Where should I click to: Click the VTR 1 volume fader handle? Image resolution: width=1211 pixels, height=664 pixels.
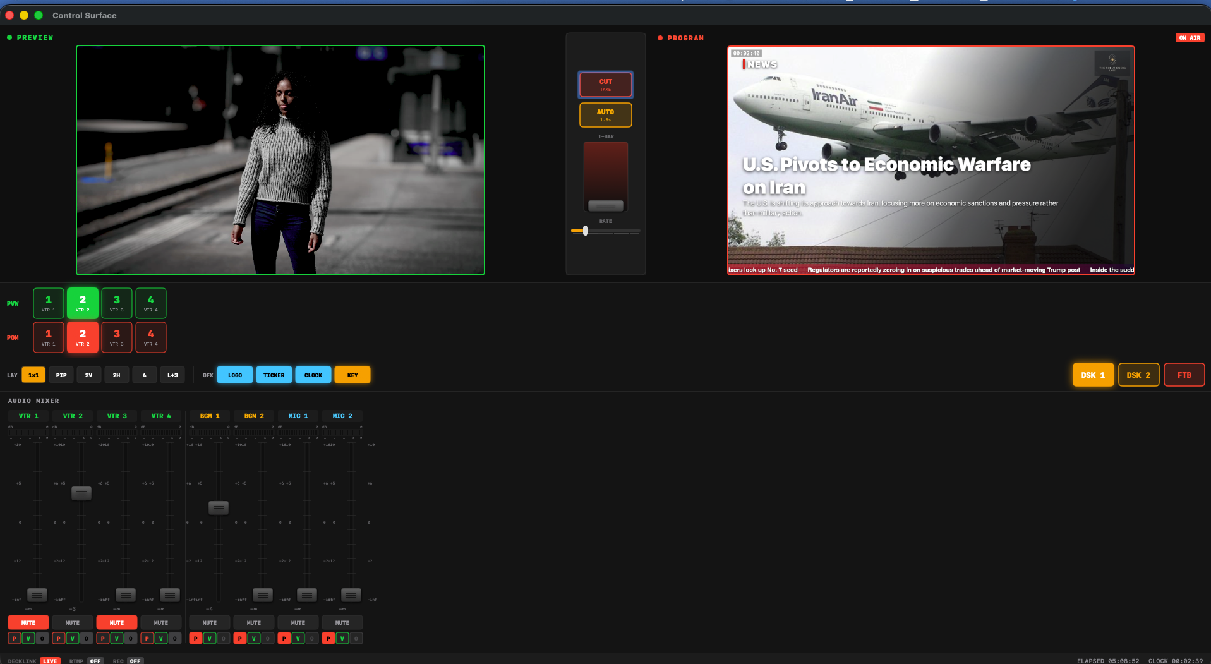pyautogui.click(x=37, y=595)
